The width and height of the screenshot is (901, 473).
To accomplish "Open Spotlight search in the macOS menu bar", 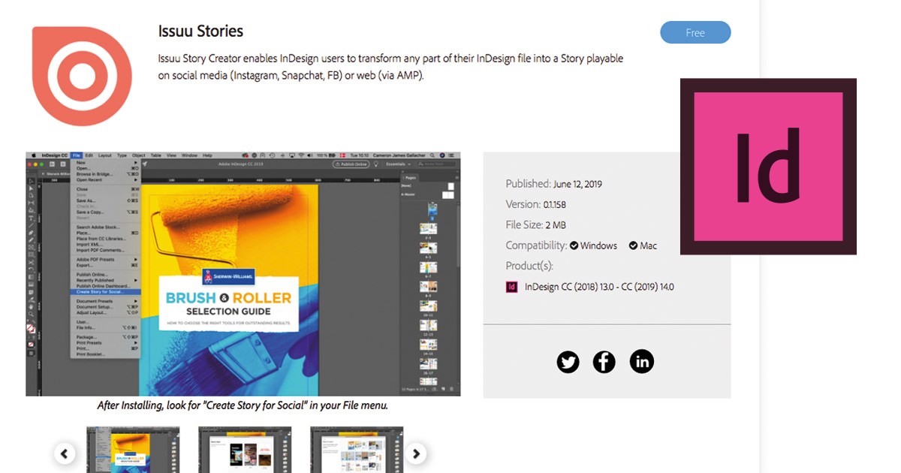I will [431, 155].
